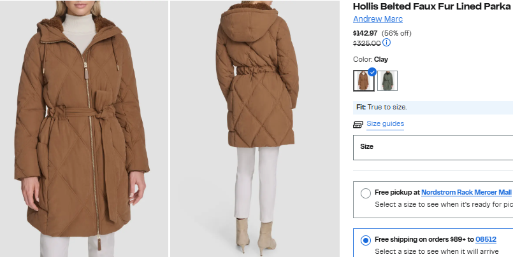Image resolution: width=513 pixels, height=257 pixels.
Task: Choose the olive green color swatch
Action: [387, 81]
